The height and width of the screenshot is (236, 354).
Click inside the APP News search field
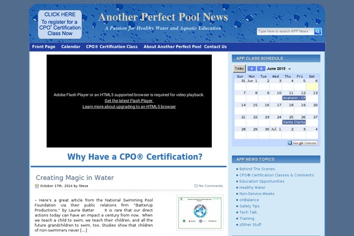click(x=285, y=31)
